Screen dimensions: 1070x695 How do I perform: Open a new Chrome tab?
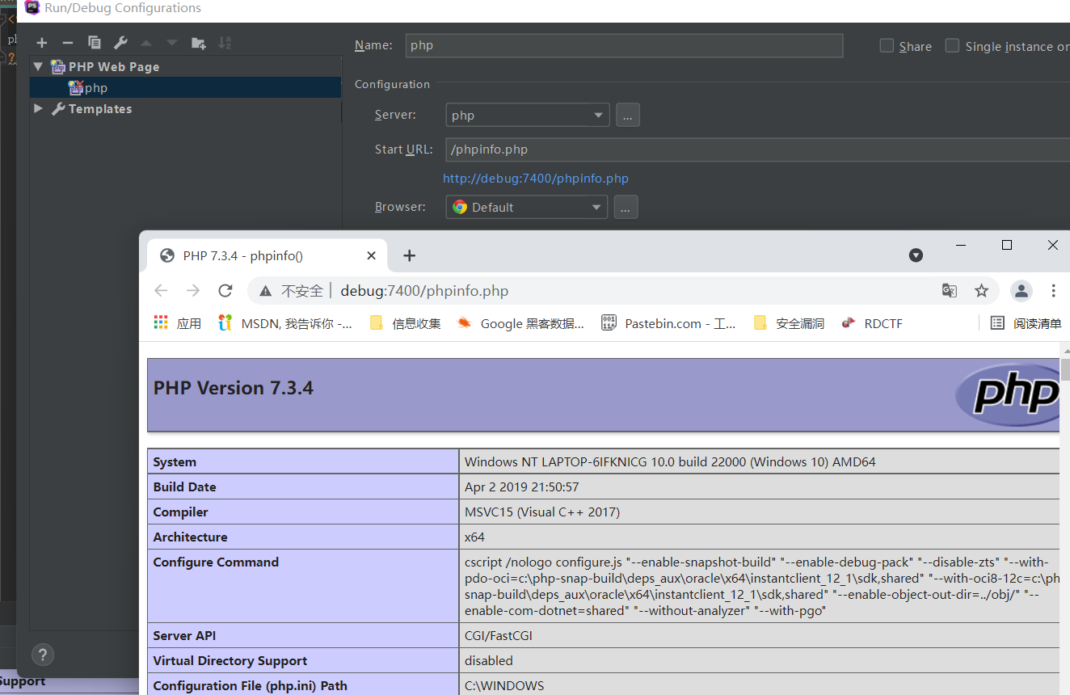(x=409, y=255)
